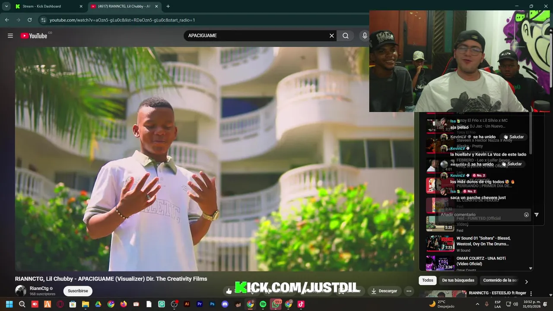Image resolution: width=553 pixels, height=311 pixels.
Task: Download video with Descargar button
Action: [384, 291]
